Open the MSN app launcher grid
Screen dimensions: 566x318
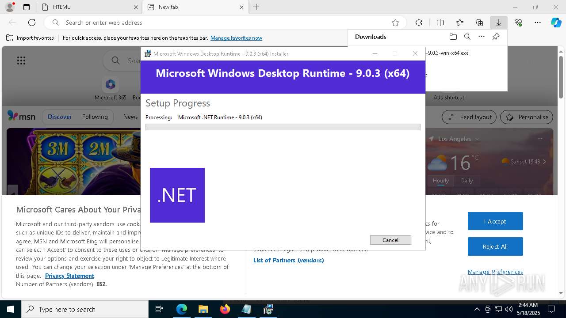coord(21,61)
